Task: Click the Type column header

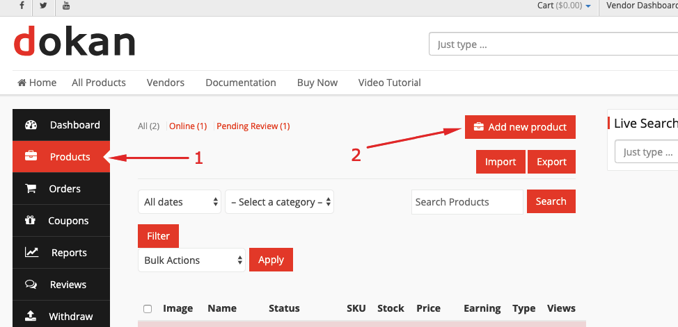Action: (x=524, y=308)
